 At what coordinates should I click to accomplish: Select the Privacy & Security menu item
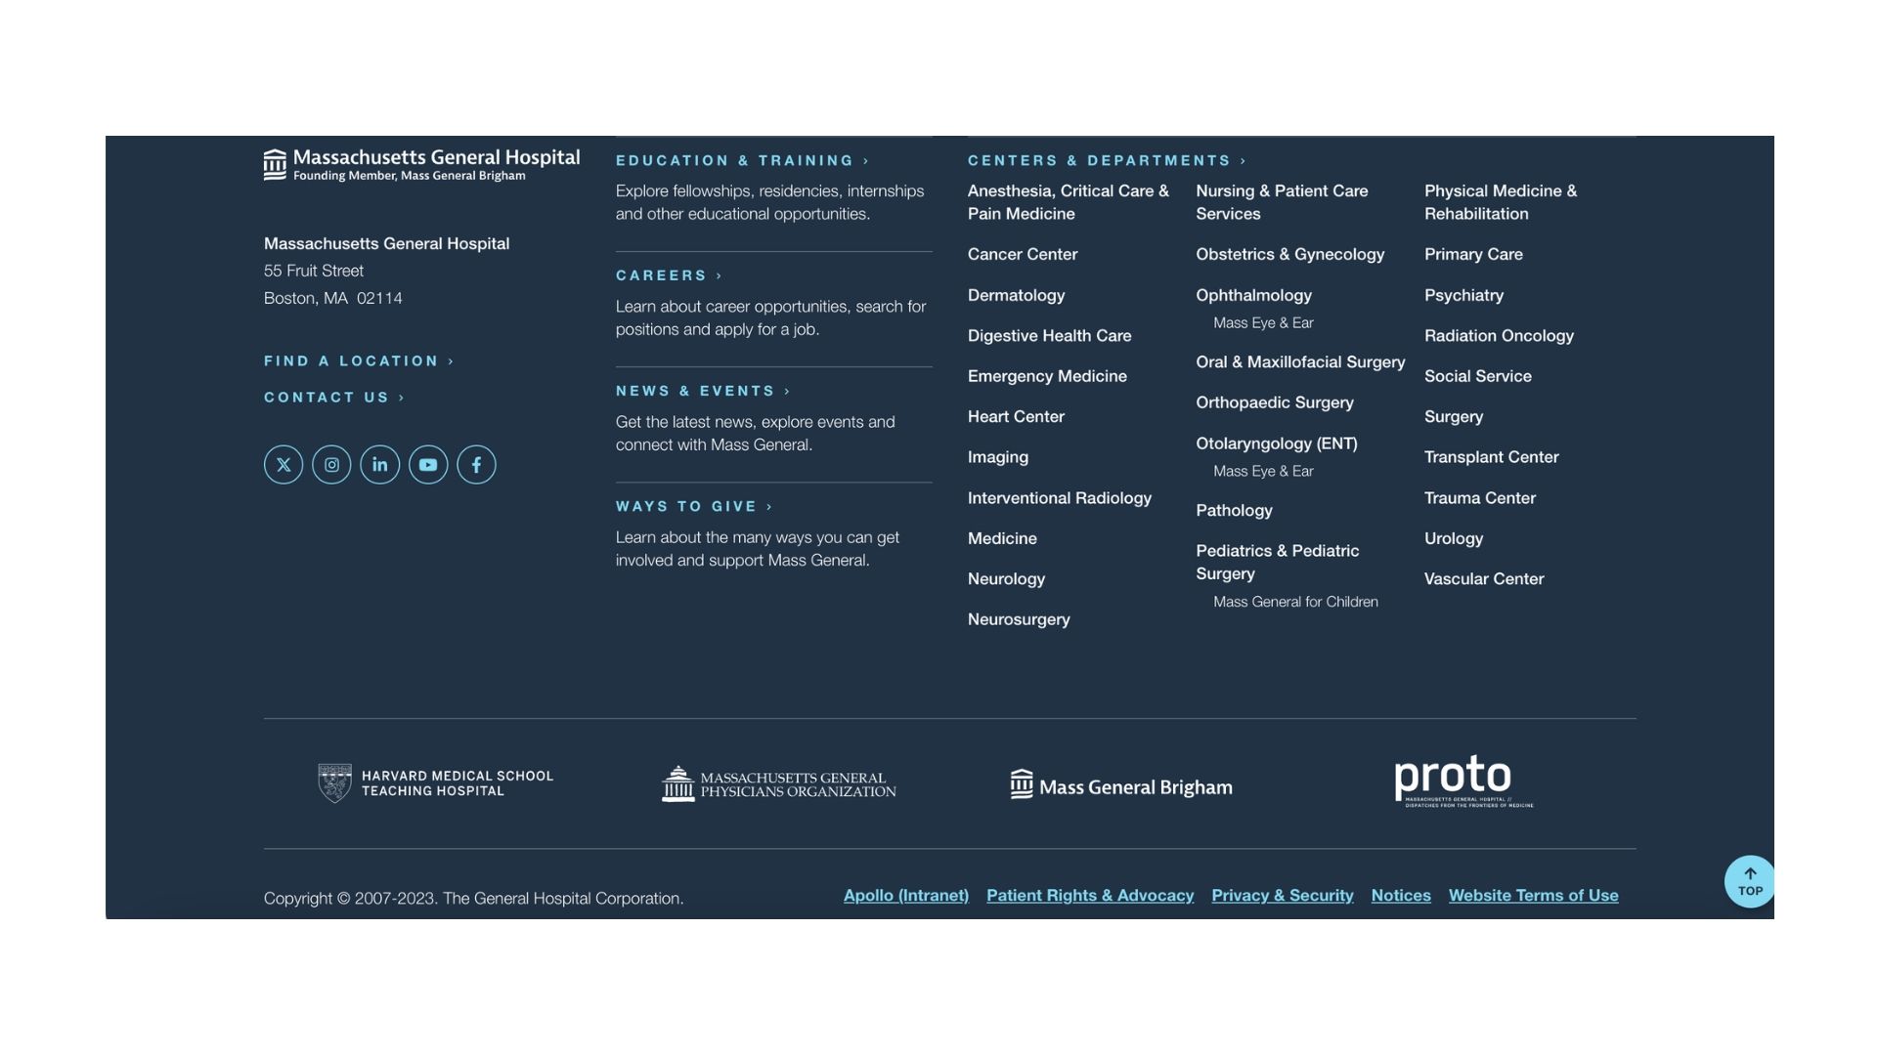1282,895
